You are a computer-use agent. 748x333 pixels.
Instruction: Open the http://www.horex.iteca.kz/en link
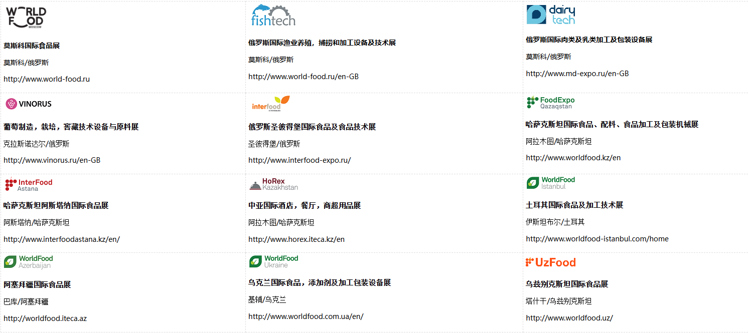[296, 239]
